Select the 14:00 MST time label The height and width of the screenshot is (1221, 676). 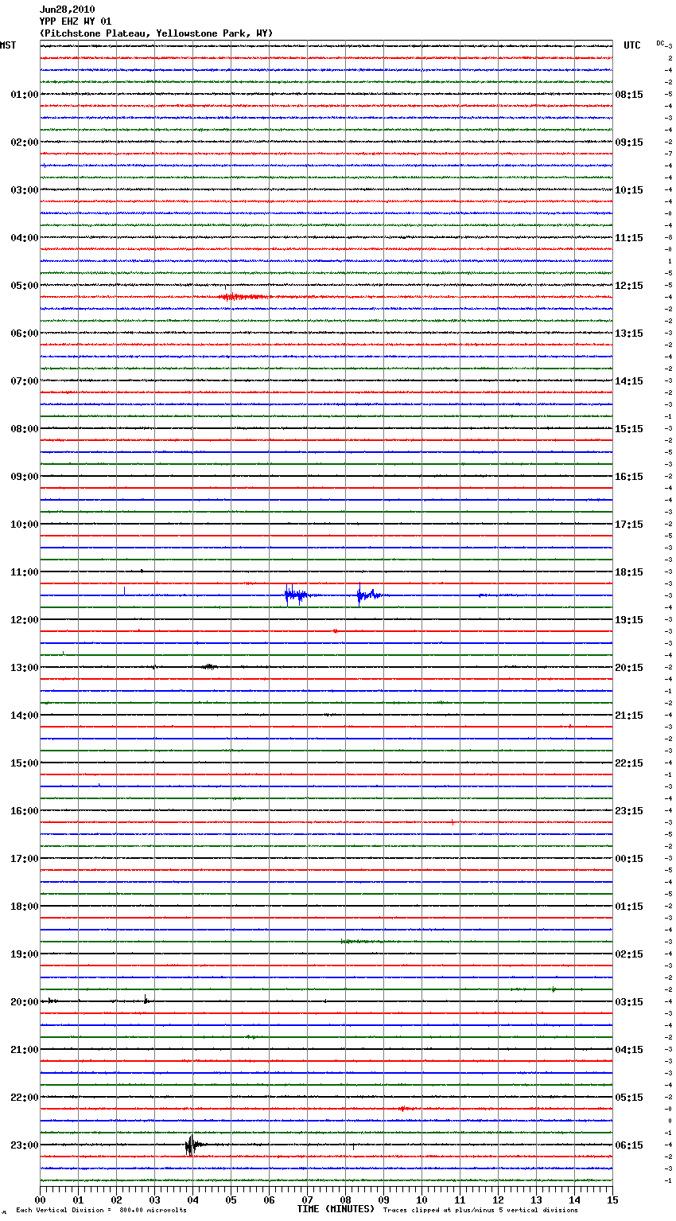[x=25, y=716]
